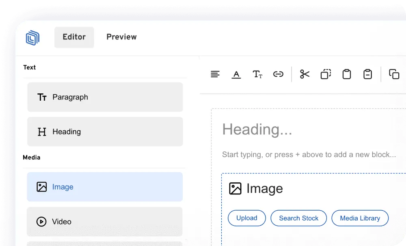Image resolution: width=406 pixels, height=246 pixels.
Task: Click the clipboard icon with a line
Action: point(367,74)
